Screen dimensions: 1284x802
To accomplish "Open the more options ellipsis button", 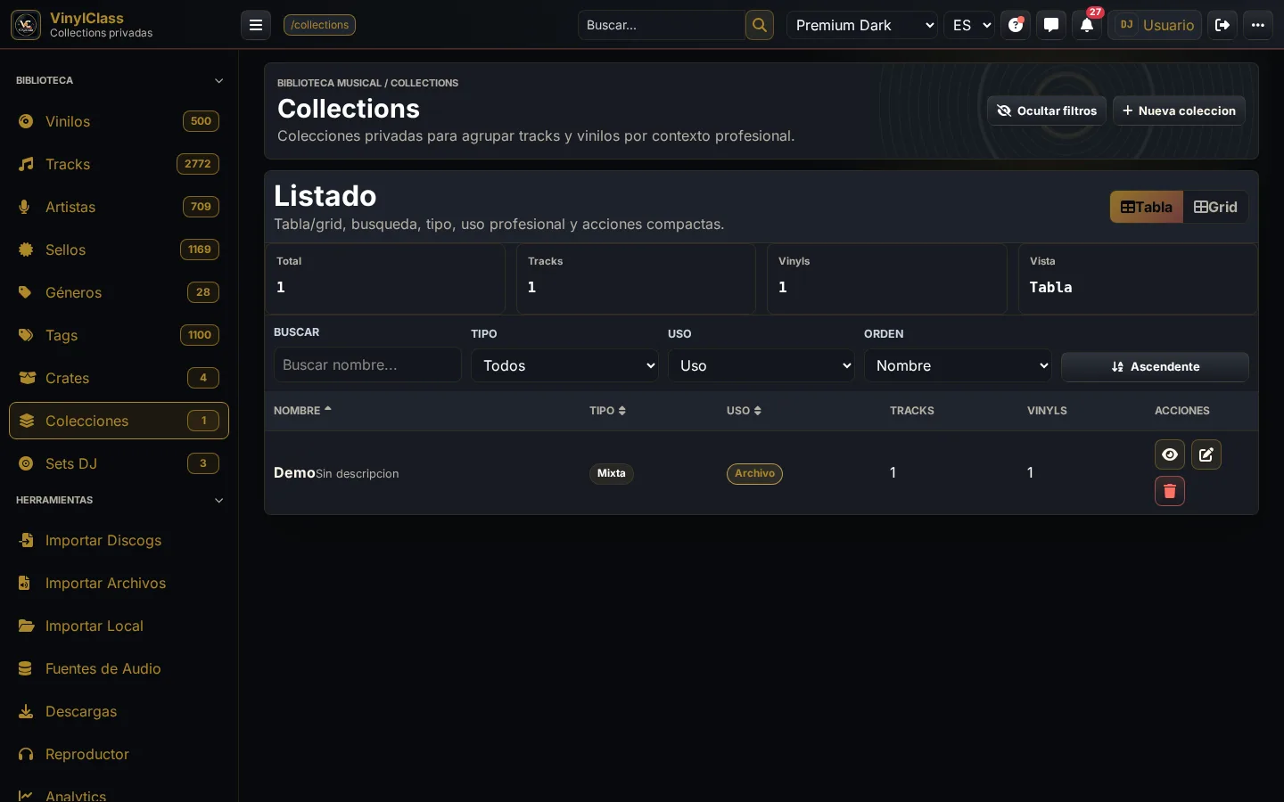I will click(x=1258, y=25).
